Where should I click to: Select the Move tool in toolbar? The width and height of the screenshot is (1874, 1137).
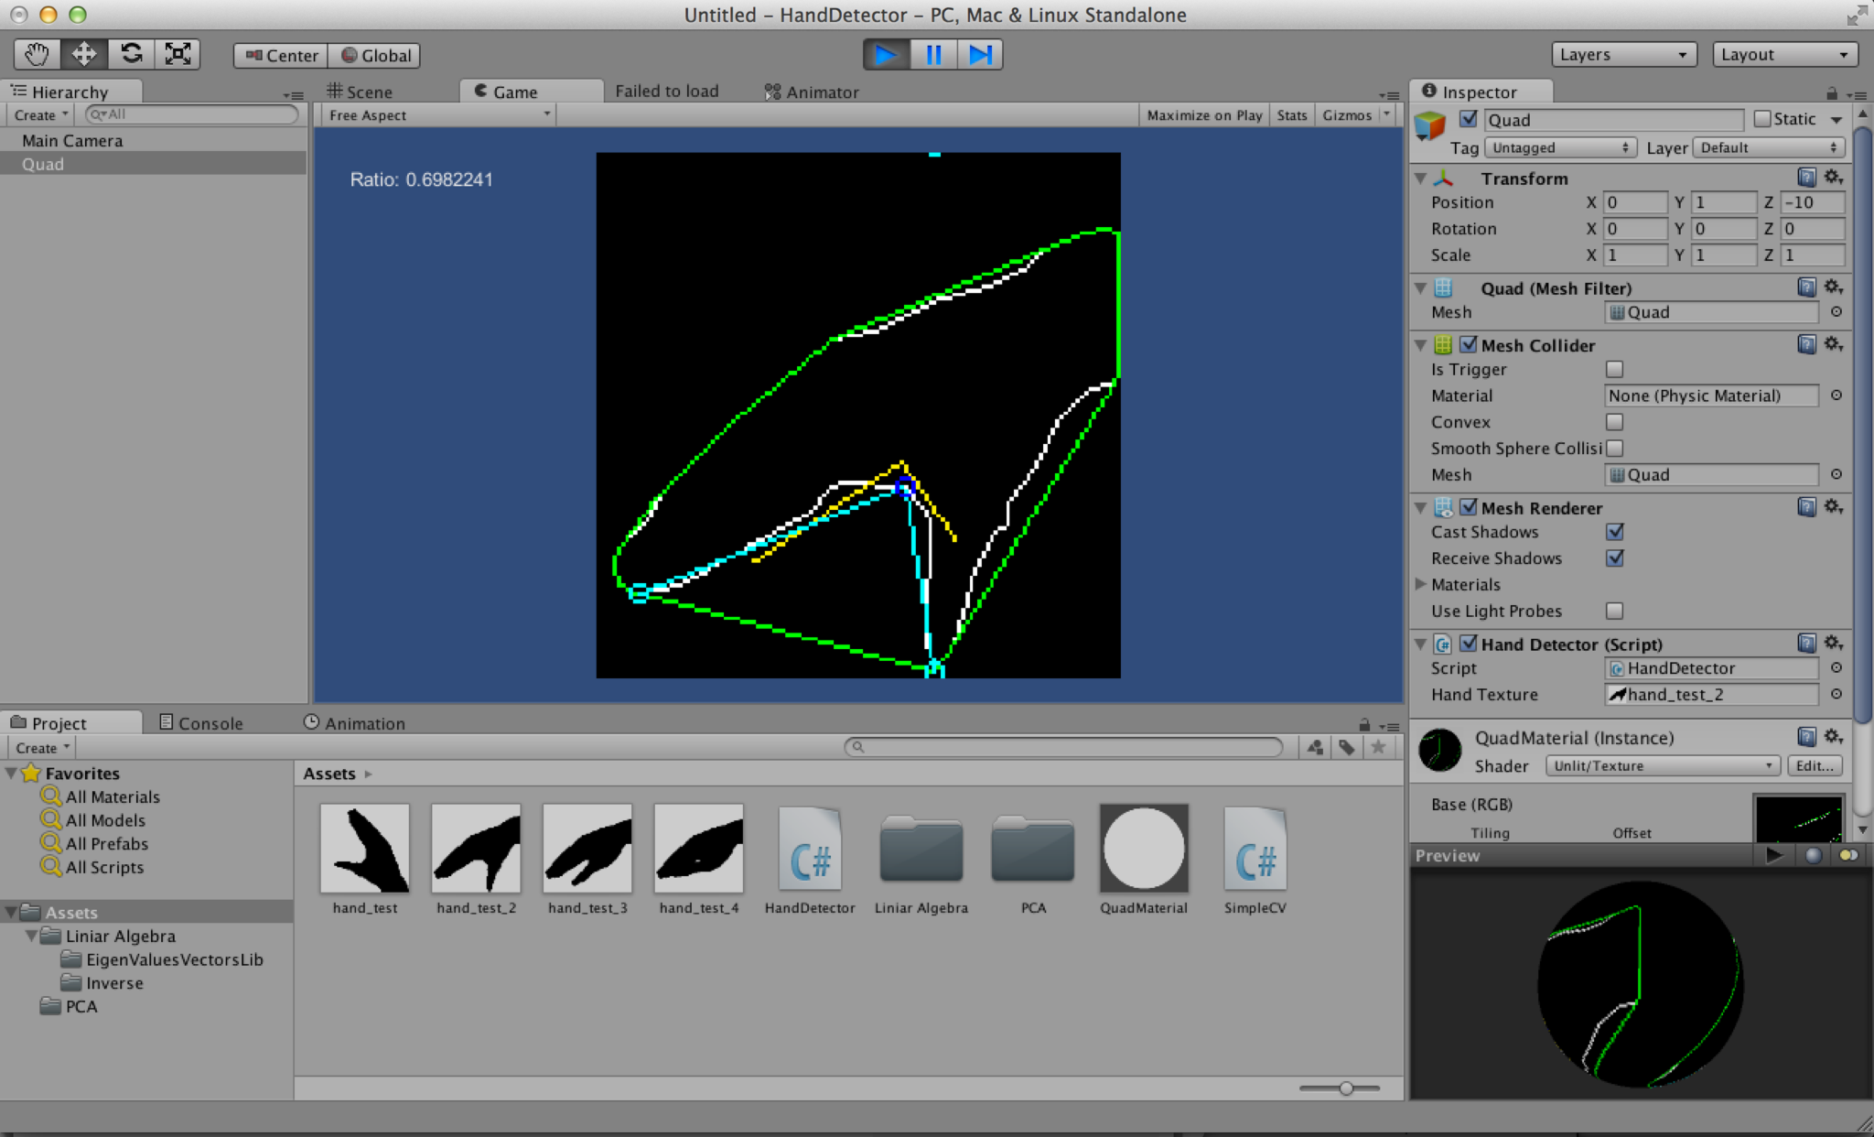point(83,54)
